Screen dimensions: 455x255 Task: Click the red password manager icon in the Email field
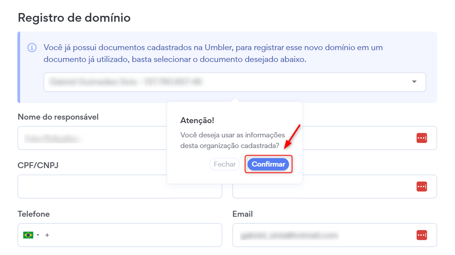coord(421,235)
